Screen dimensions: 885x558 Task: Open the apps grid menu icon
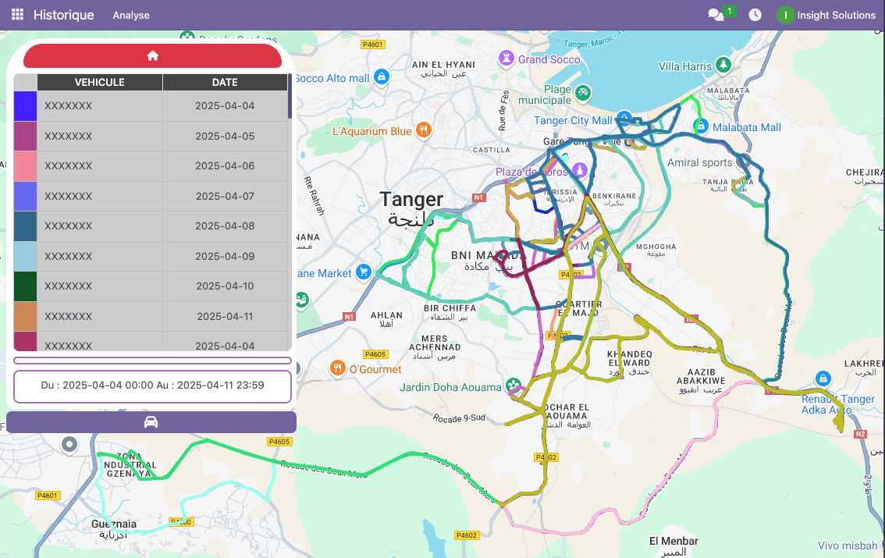(17, 15)
